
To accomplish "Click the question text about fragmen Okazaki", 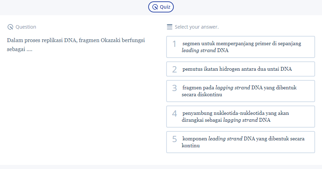I will (x=76, y=44).
